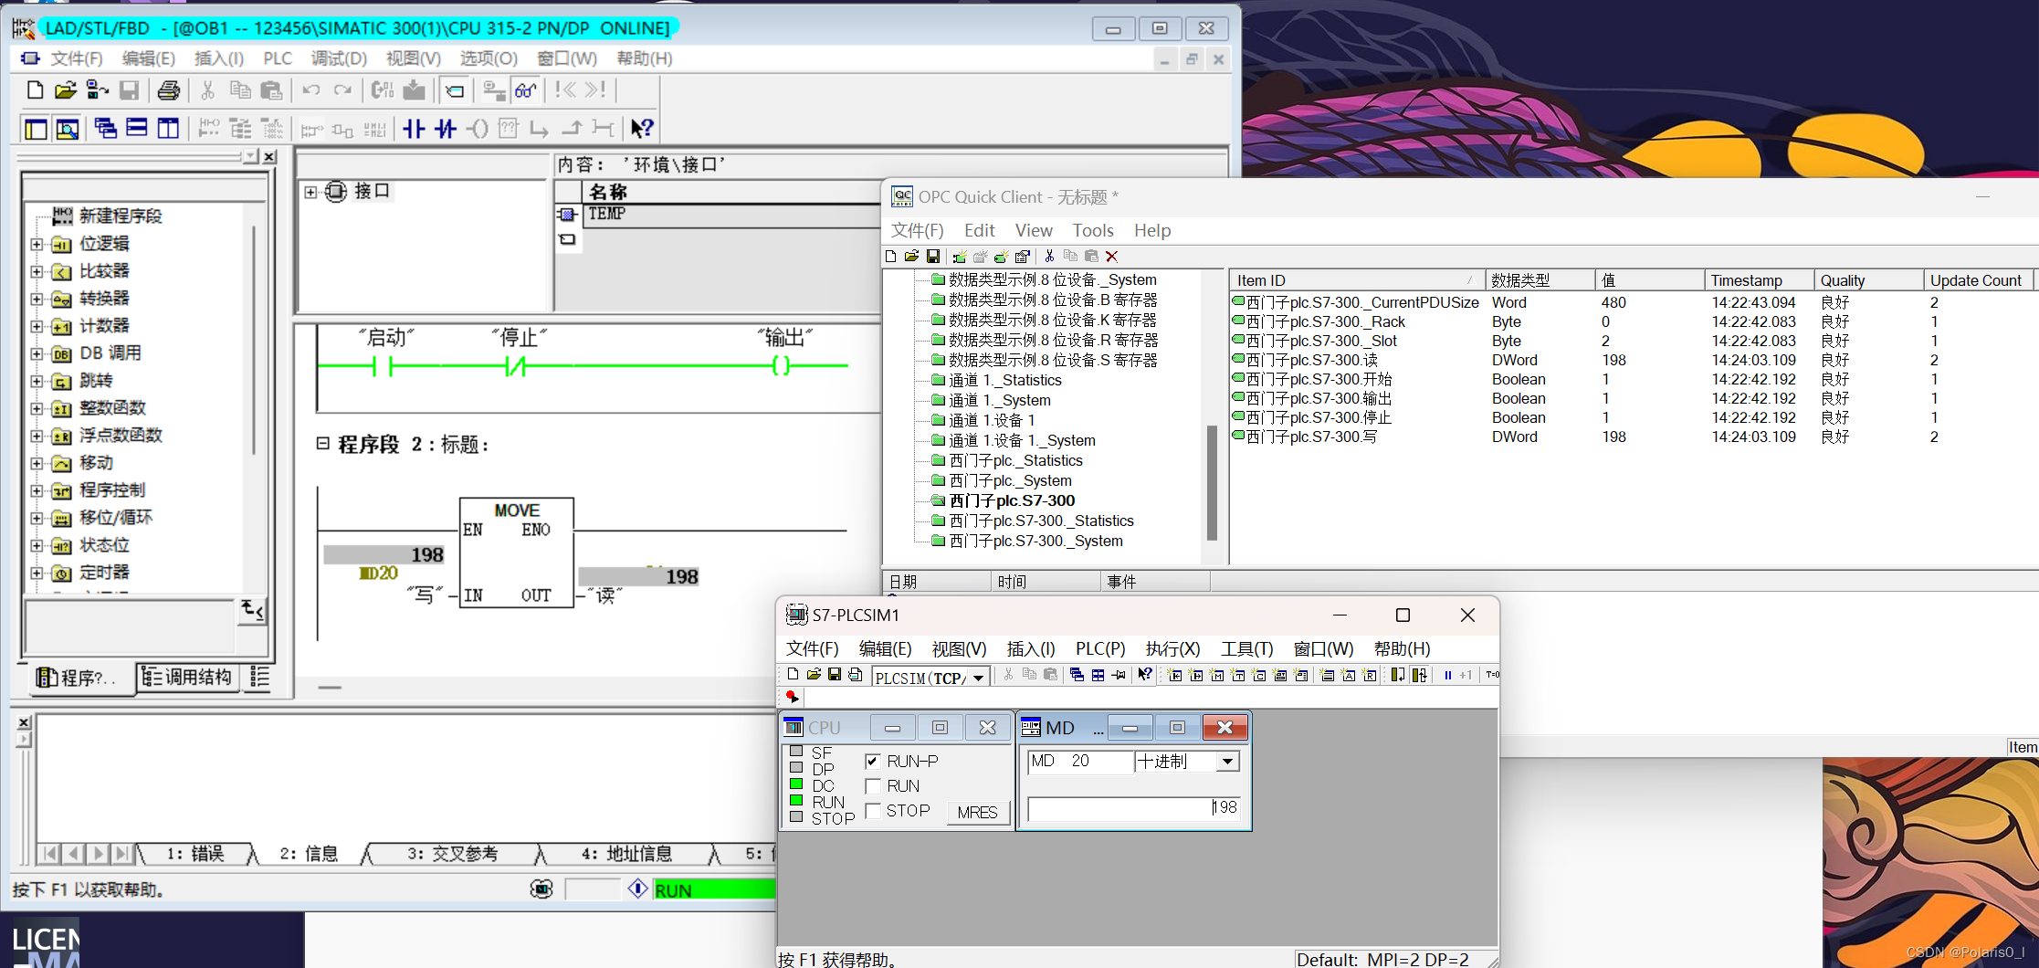Toggle the RUN-P checkbox in CPU window

pyautogui.click(x=872, y=761)
